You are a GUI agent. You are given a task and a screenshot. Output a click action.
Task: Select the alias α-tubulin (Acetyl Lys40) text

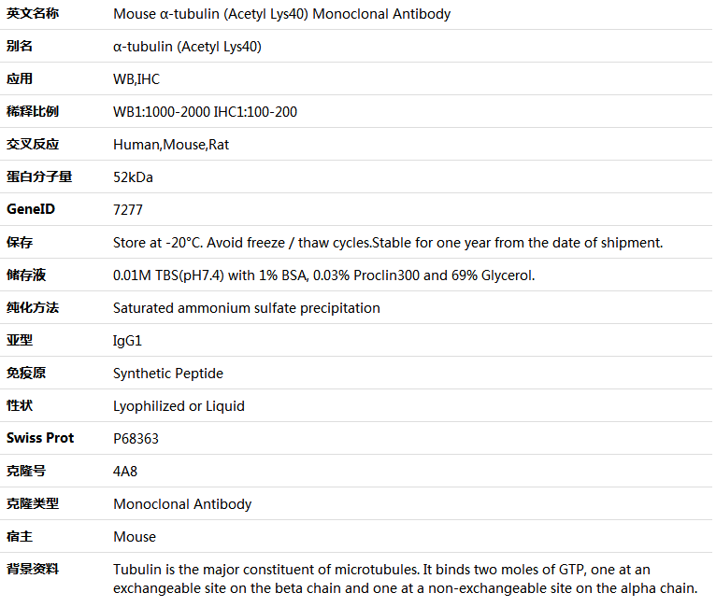tap(187, 47)
